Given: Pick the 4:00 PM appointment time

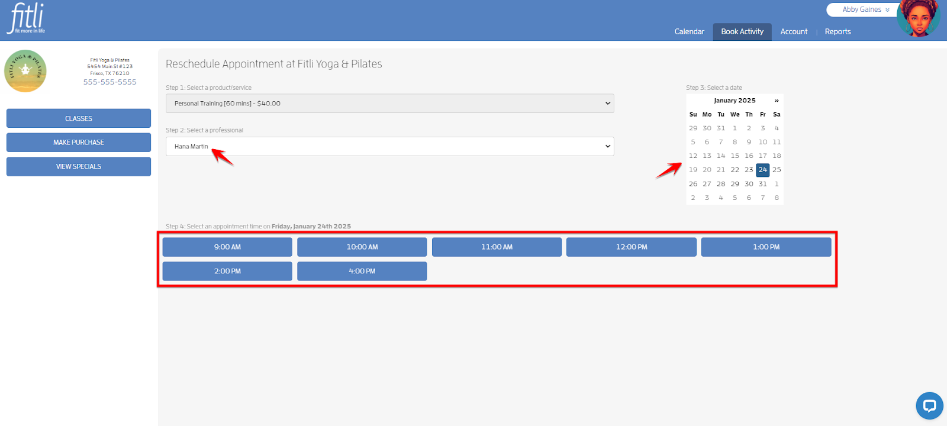Looking at the screenshot, I should point(362,272).
